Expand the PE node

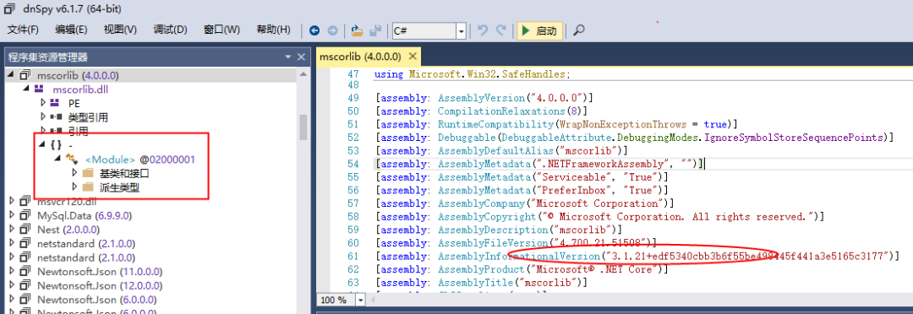42,103
